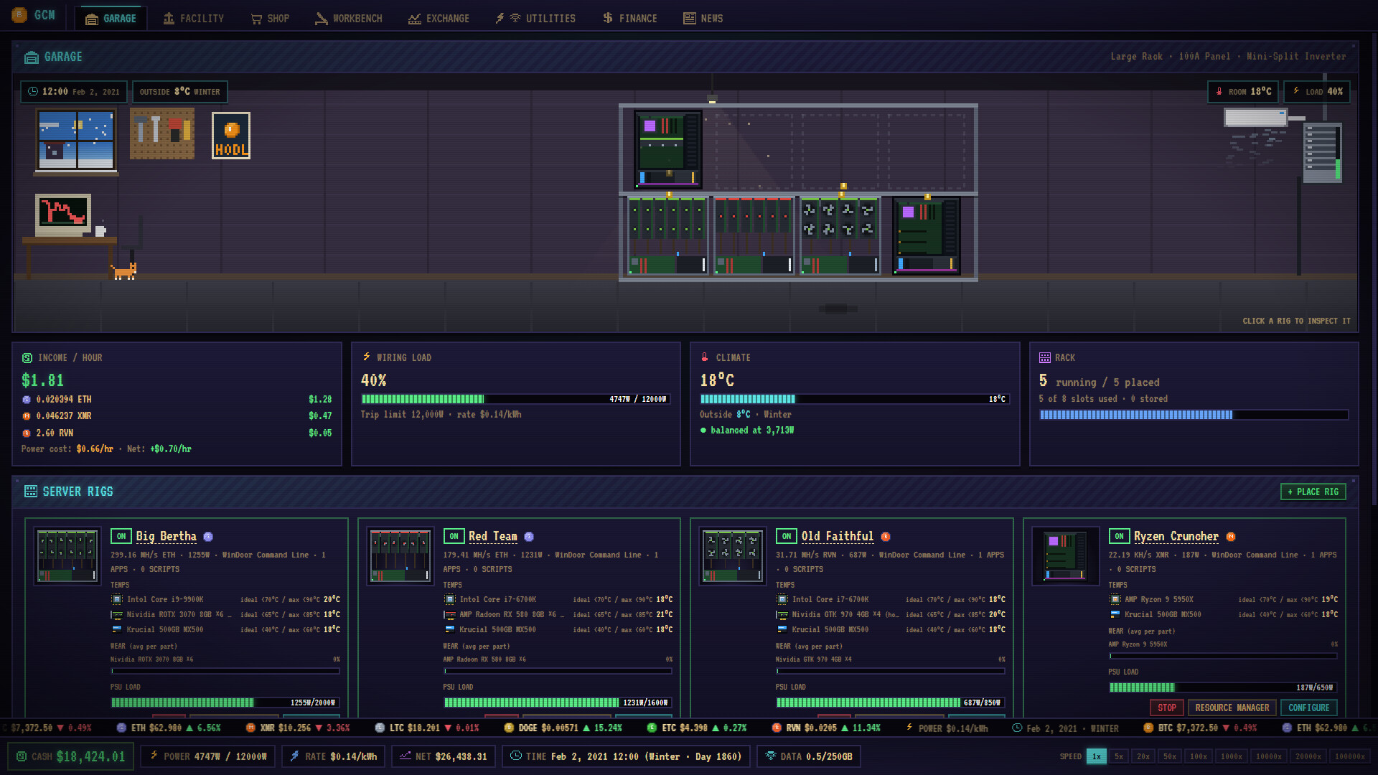Open the News tab
1378x775 pixels.
point(703,19)
